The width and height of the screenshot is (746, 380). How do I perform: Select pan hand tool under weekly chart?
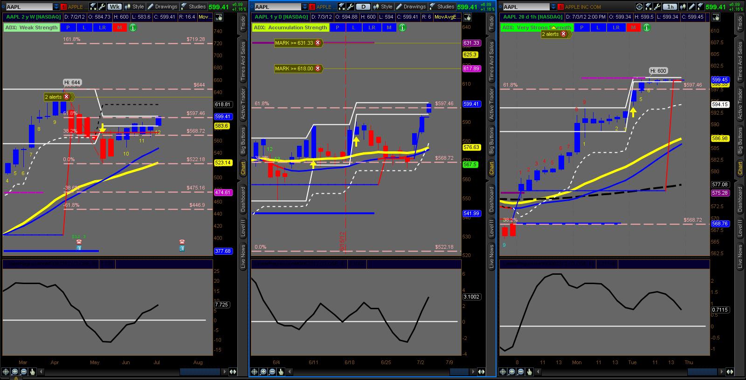coord(33,372)
